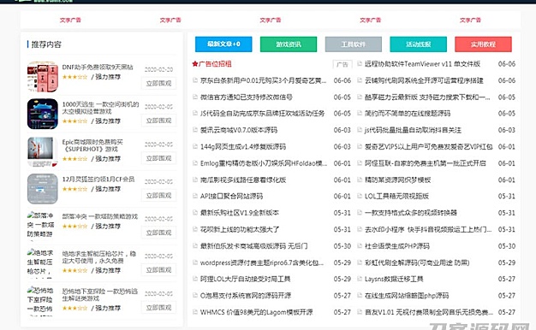Image resolution: width=536 pixels, height=330 pixels.
Task: Open article O泡易支付系统官网的源码开源
Action: pyautogui.click(x=246, y=296)
